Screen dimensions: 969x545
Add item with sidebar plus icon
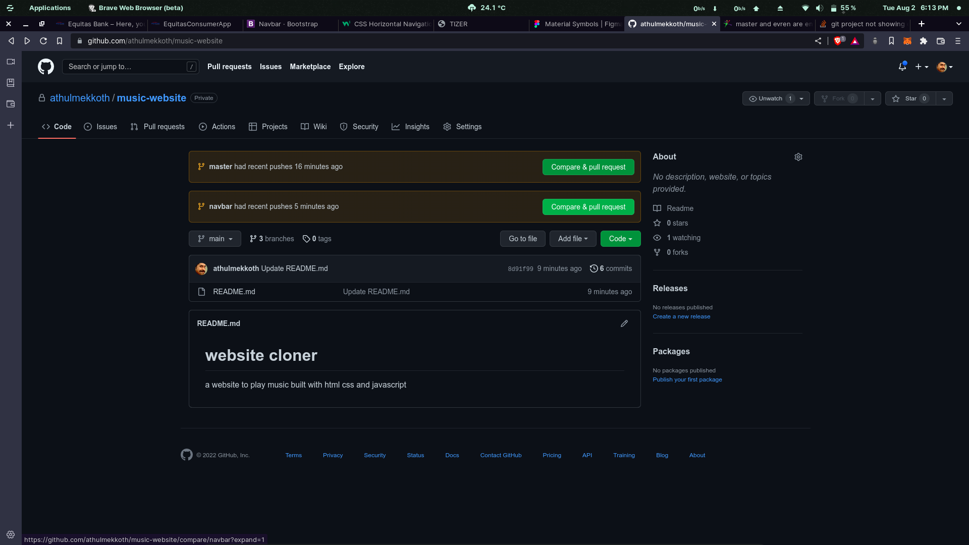coord(11,125)
